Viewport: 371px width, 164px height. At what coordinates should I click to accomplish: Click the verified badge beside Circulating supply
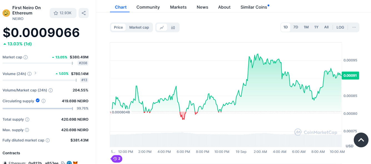click(38, 101)
